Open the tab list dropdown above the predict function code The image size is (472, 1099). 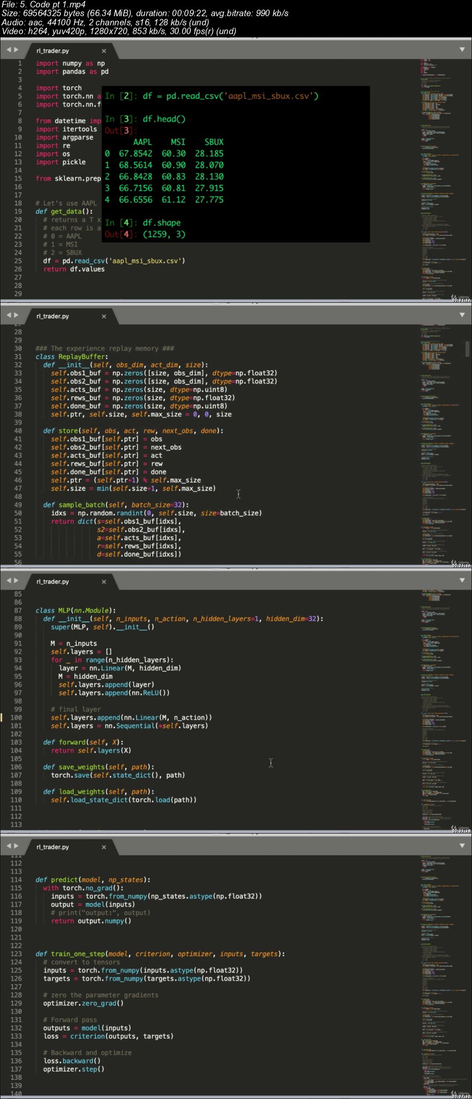[x=462, y=846]
